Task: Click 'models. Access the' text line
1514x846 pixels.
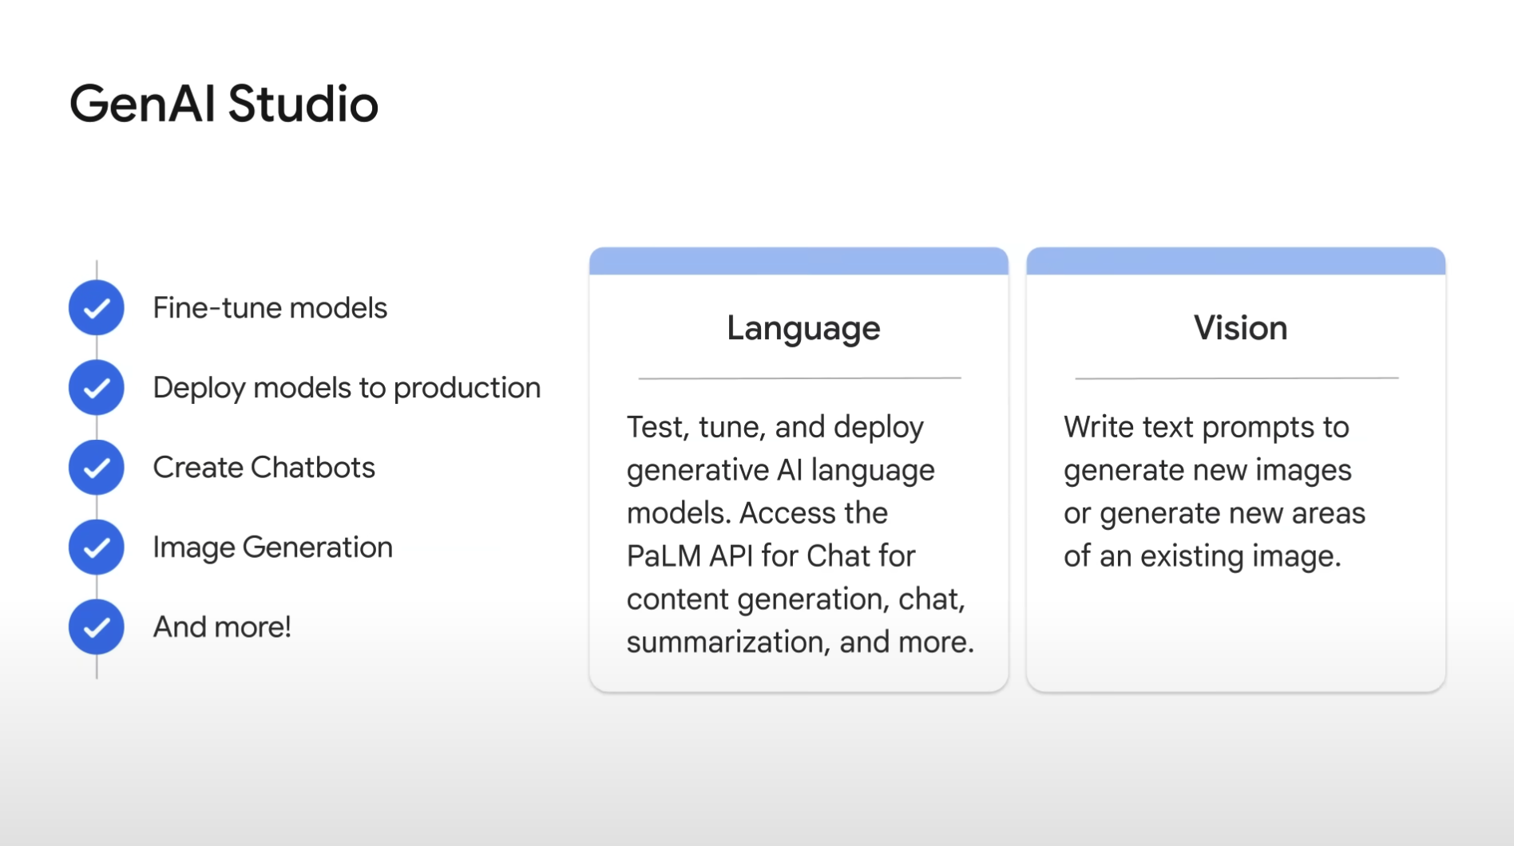Action: 757,512
